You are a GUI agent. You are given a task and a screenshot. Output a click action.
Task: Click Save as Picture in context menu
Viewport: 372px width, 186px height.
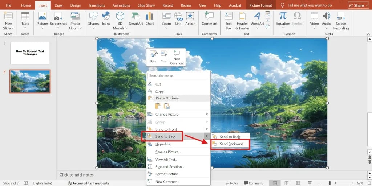tap(168, 152)
